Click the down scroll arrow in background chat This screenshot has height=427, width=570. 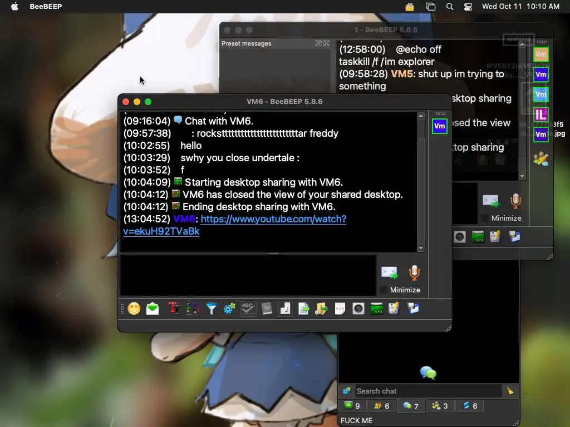click(x=522, y=176)
